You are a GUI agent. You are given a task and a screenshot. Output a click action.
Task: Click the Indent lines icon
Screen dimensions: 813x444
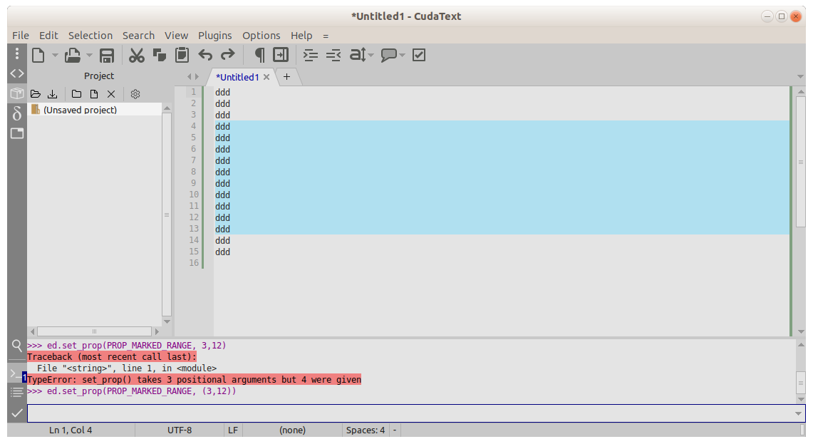point(310,55)
